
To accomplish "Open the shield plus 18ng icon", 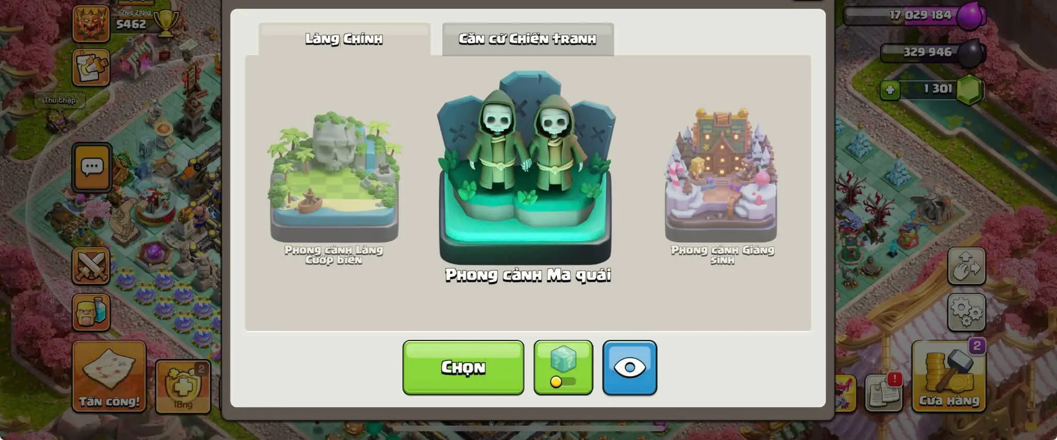I will (x=183, y=387).
